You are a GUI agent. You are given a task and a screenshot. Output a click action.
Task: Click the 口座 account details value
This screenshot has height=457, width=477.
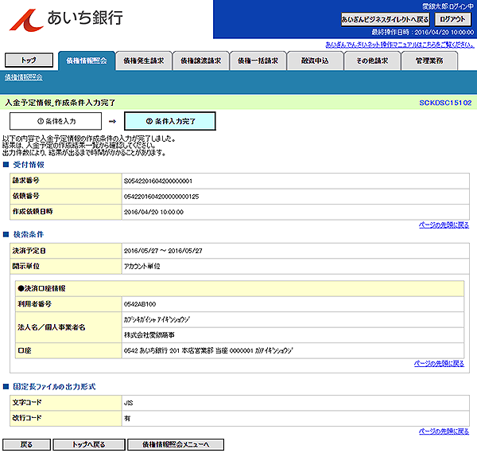pyautogui.click(x=208, y=350)
